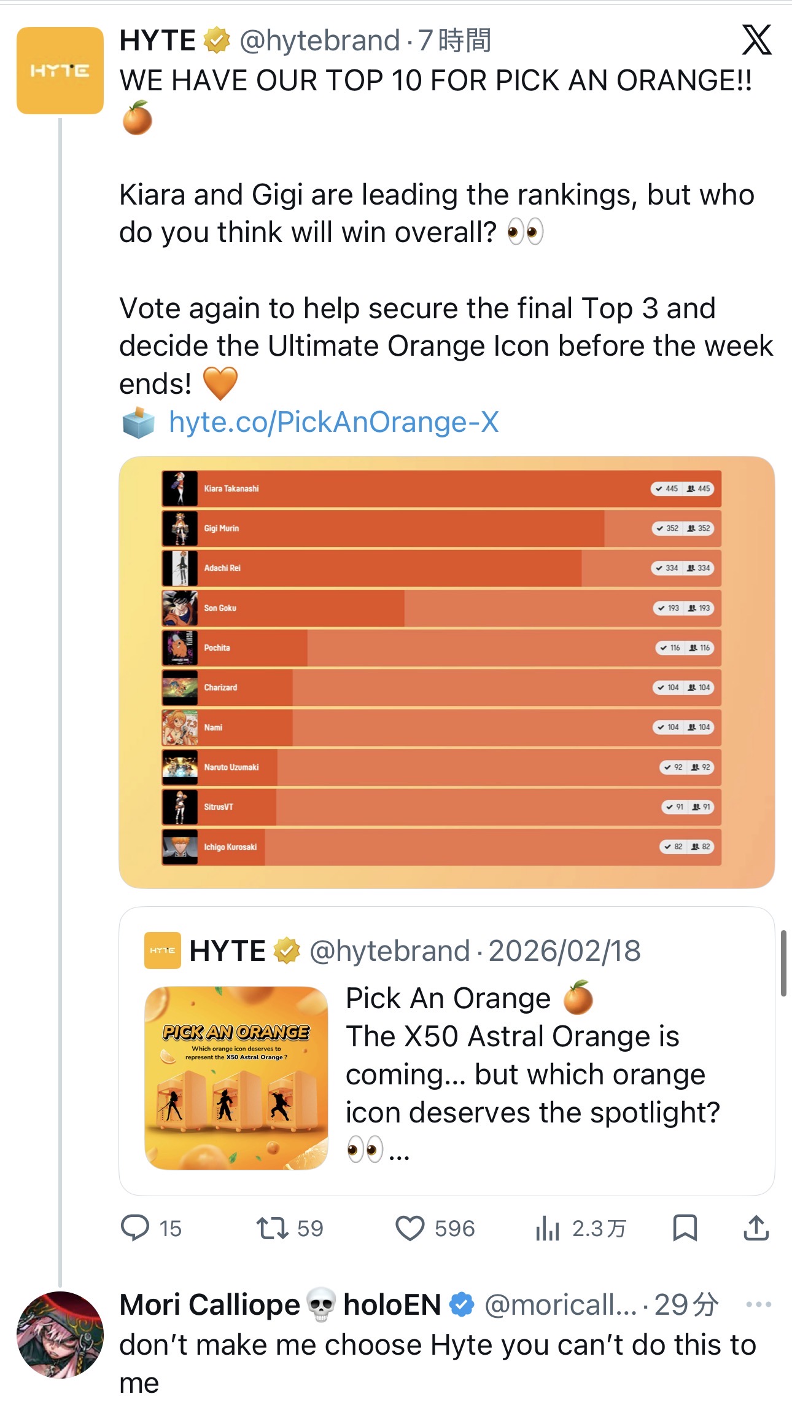Screen dimensions: 792x1410
Task: Tap the HYTE display name on main tweet
Action: (158, 41)
